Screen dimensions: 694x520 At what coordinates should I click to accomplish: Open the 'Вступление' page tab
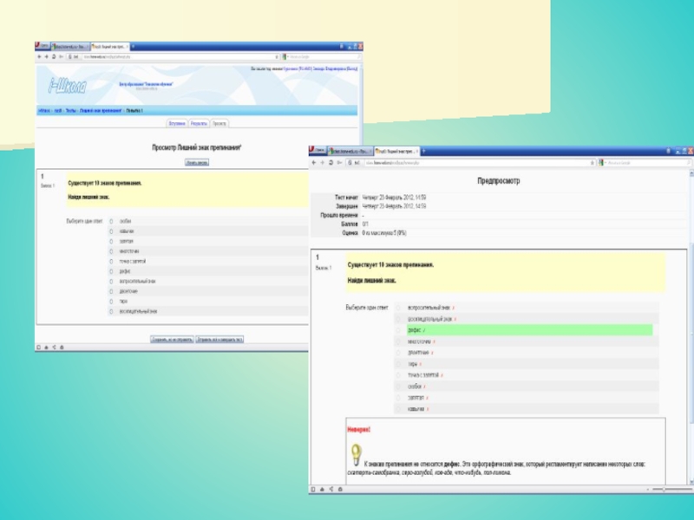[177, 123]
